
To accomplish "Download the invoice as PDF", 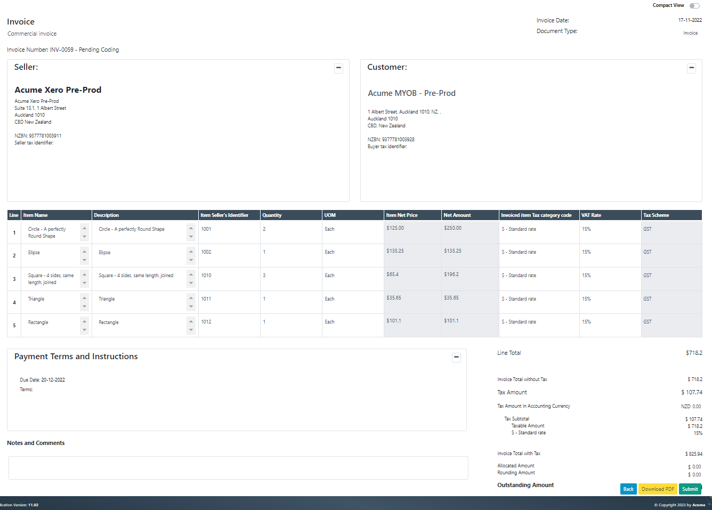I will (x=658, y=489).
